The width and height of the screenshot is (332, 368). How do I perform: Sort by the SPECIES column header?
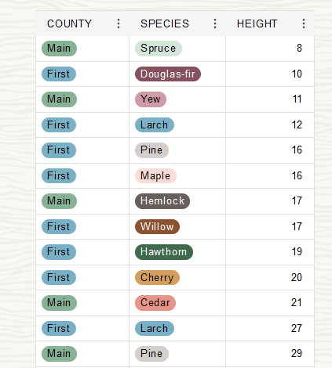point(165,23)
